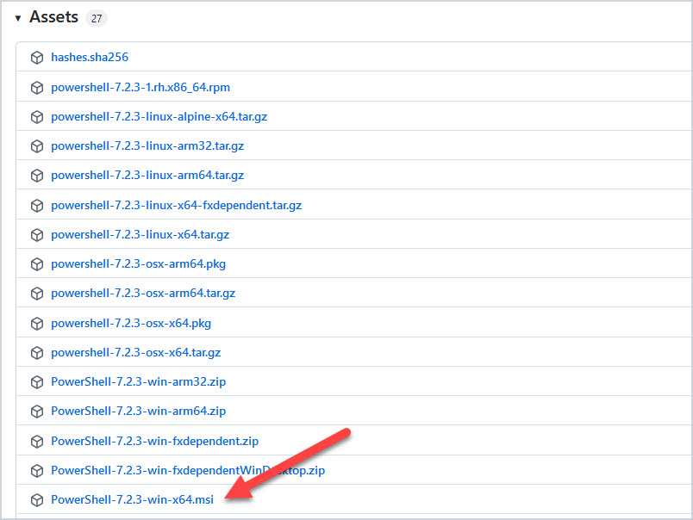Click package icon beside osx-x64.tar.gz
The width and height of the screenshot is (693, 520).
pyautogui.click(x=37, y=353)
